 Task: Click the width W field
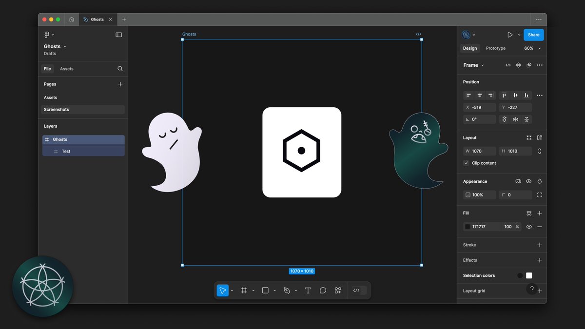point(480,151)
